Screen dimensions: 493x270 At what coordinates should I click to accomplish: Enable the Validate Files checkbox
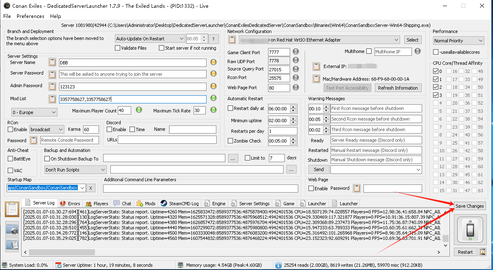point(117,48)
